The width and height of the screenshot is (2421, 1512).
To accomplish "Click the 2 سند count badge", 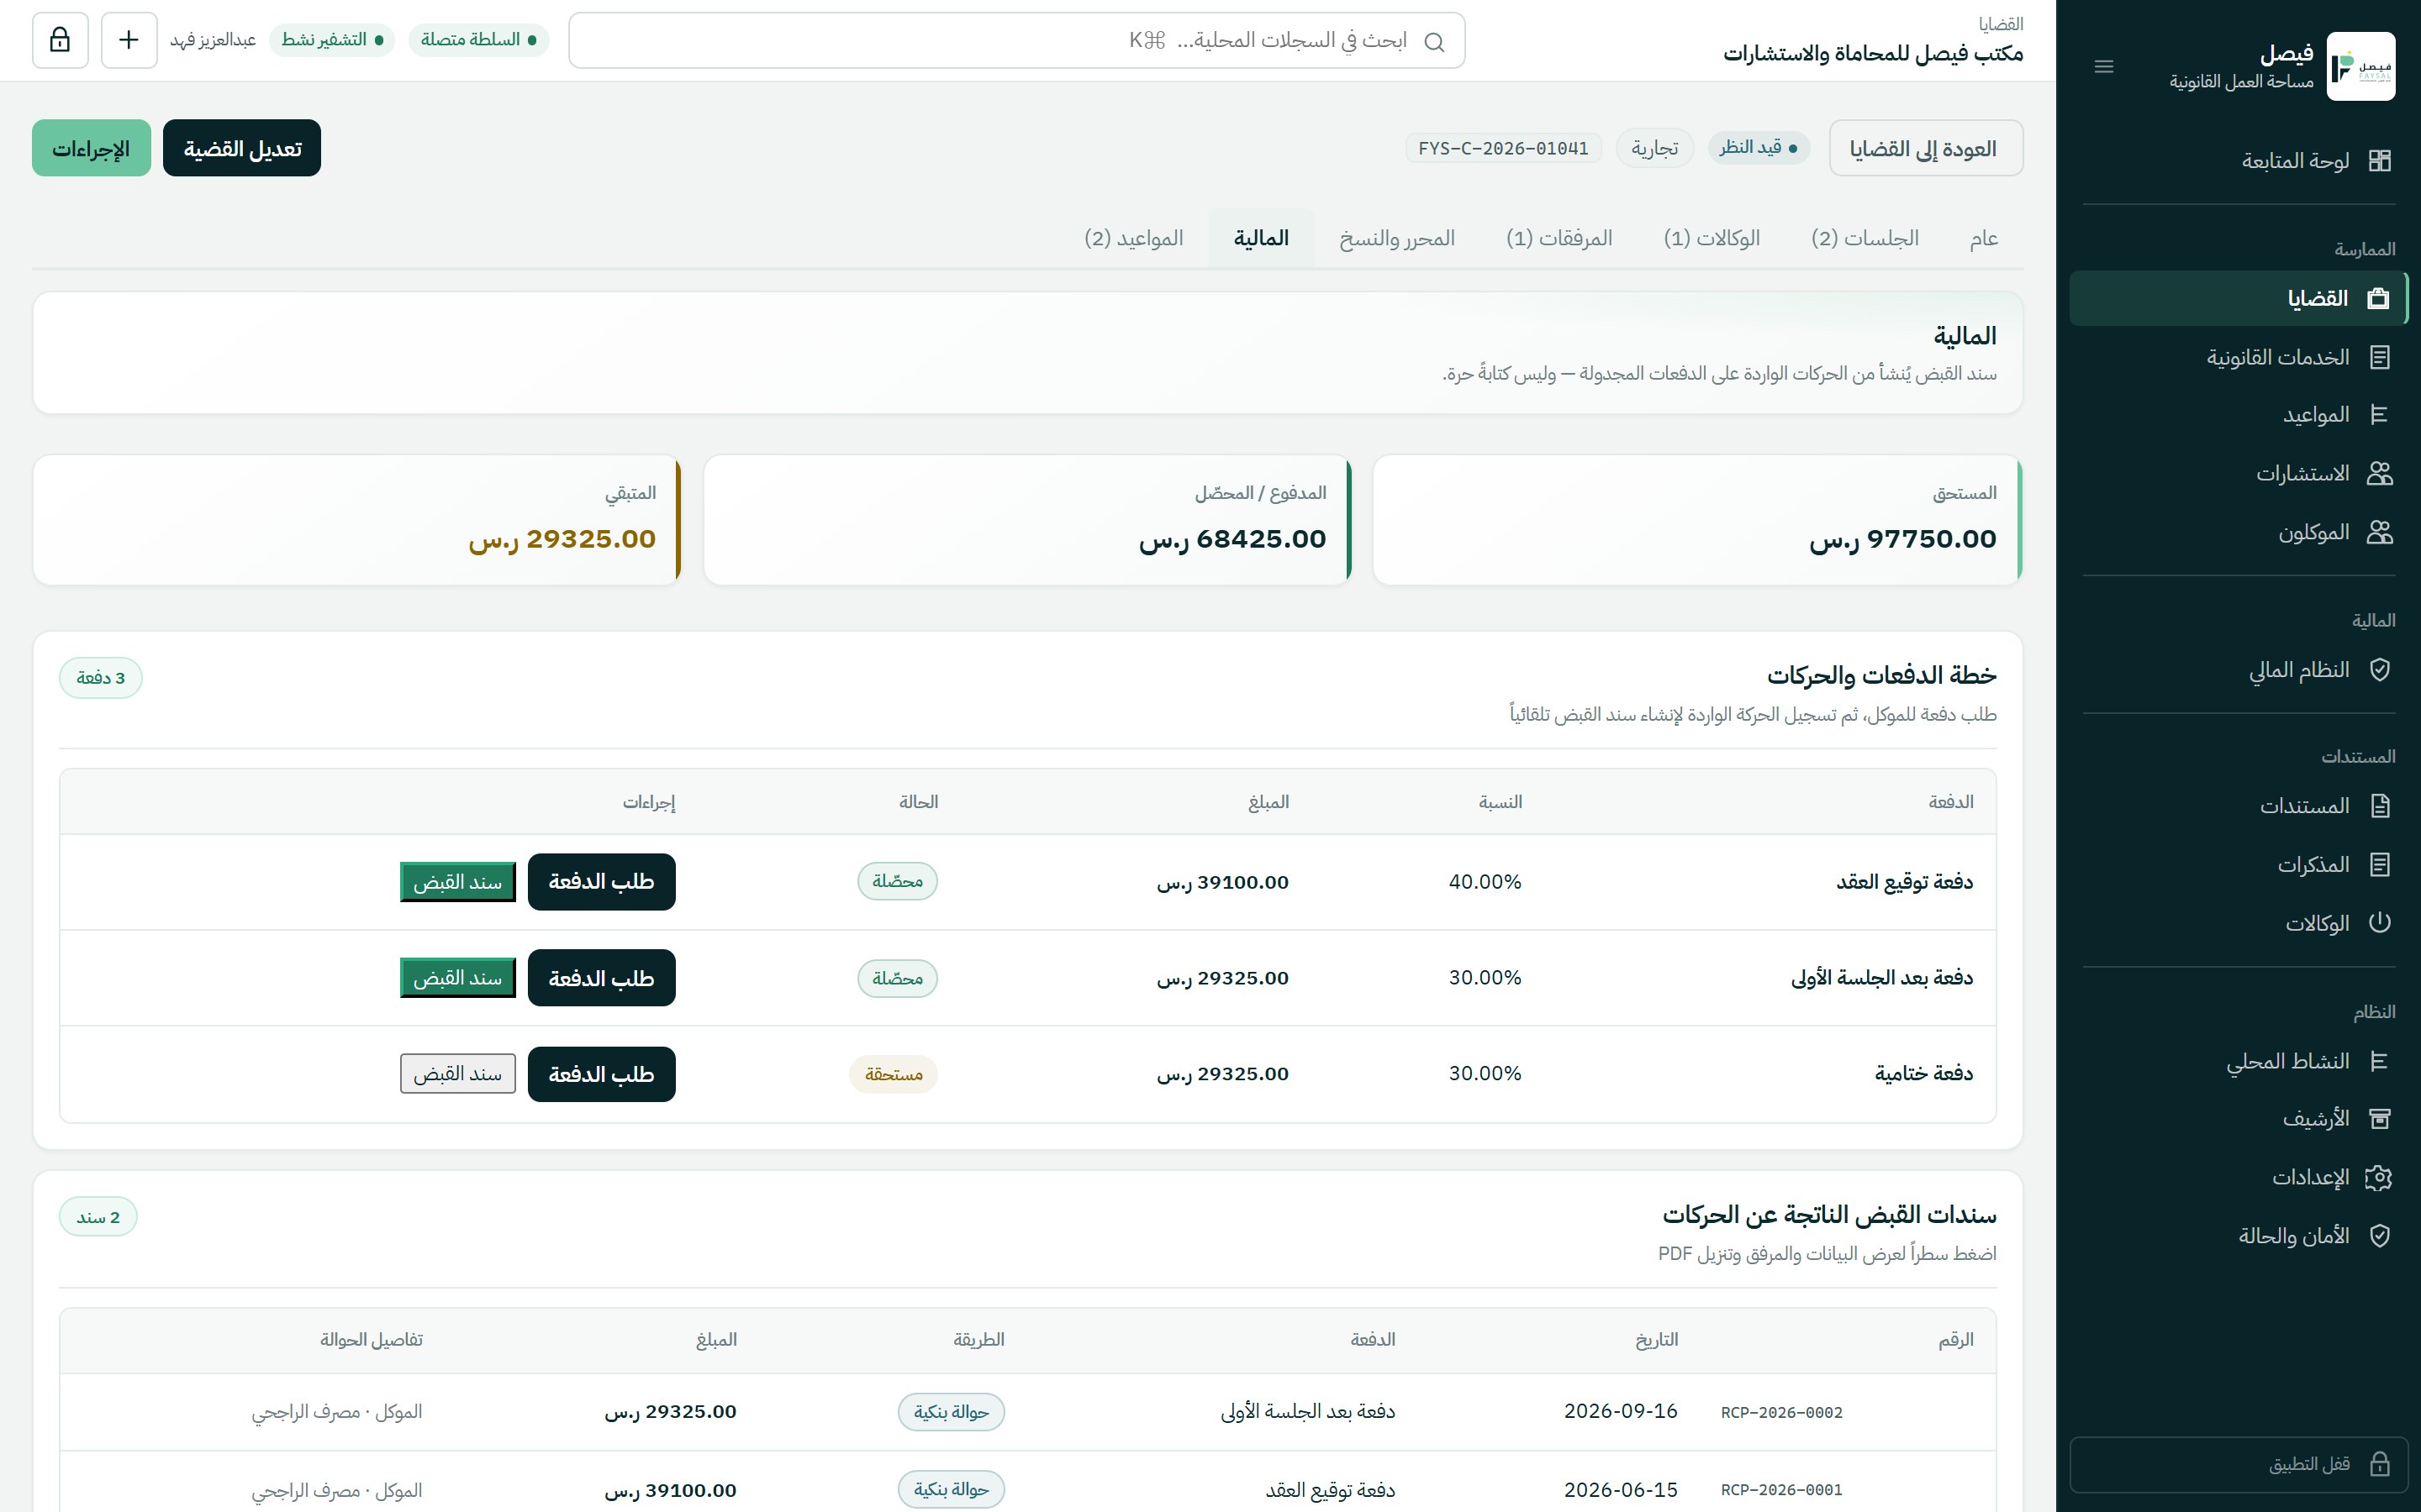I will pyautogui.click(x=98, y=1217).
